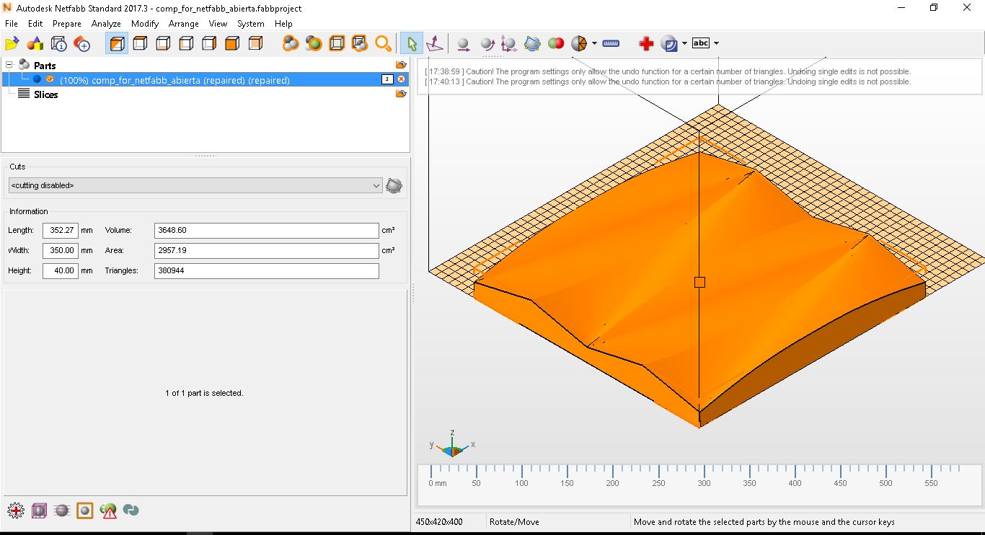Click the Triangles value field
Image resolution: width=985 pixels, height=535 pixels.
point(267,271)
